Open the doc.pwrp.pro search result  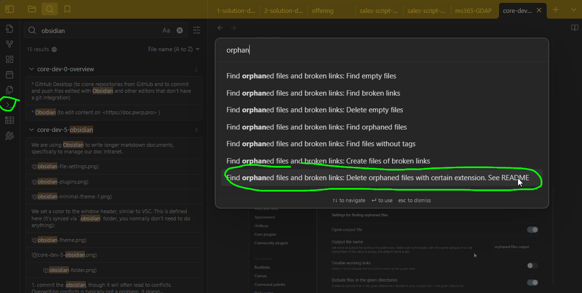point(114,112)
